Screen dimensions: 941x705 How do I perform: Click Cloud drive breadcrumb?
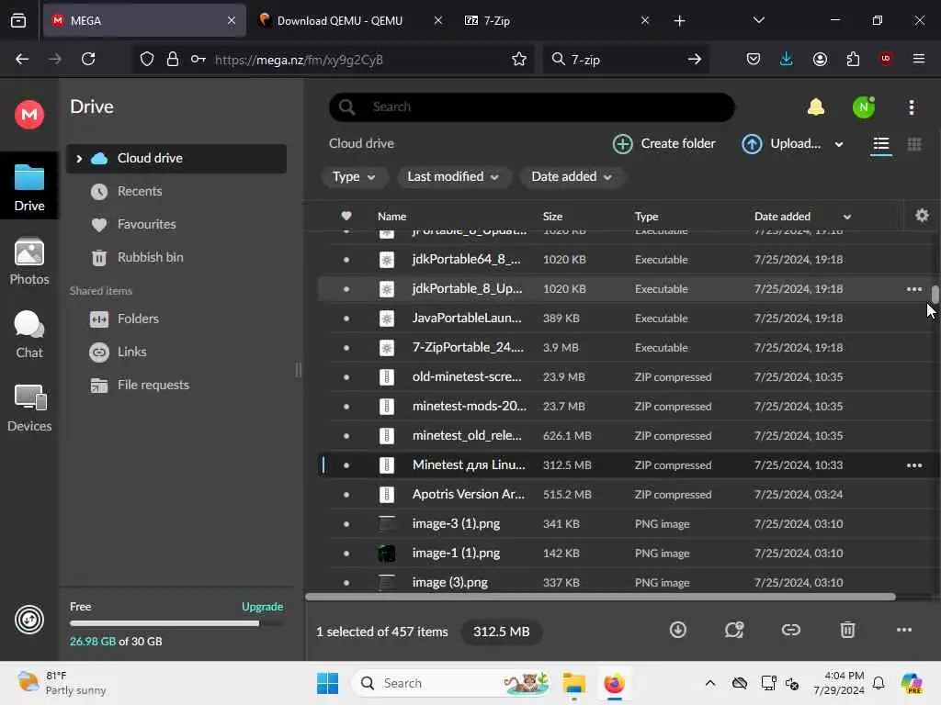(x=361, y=143)
